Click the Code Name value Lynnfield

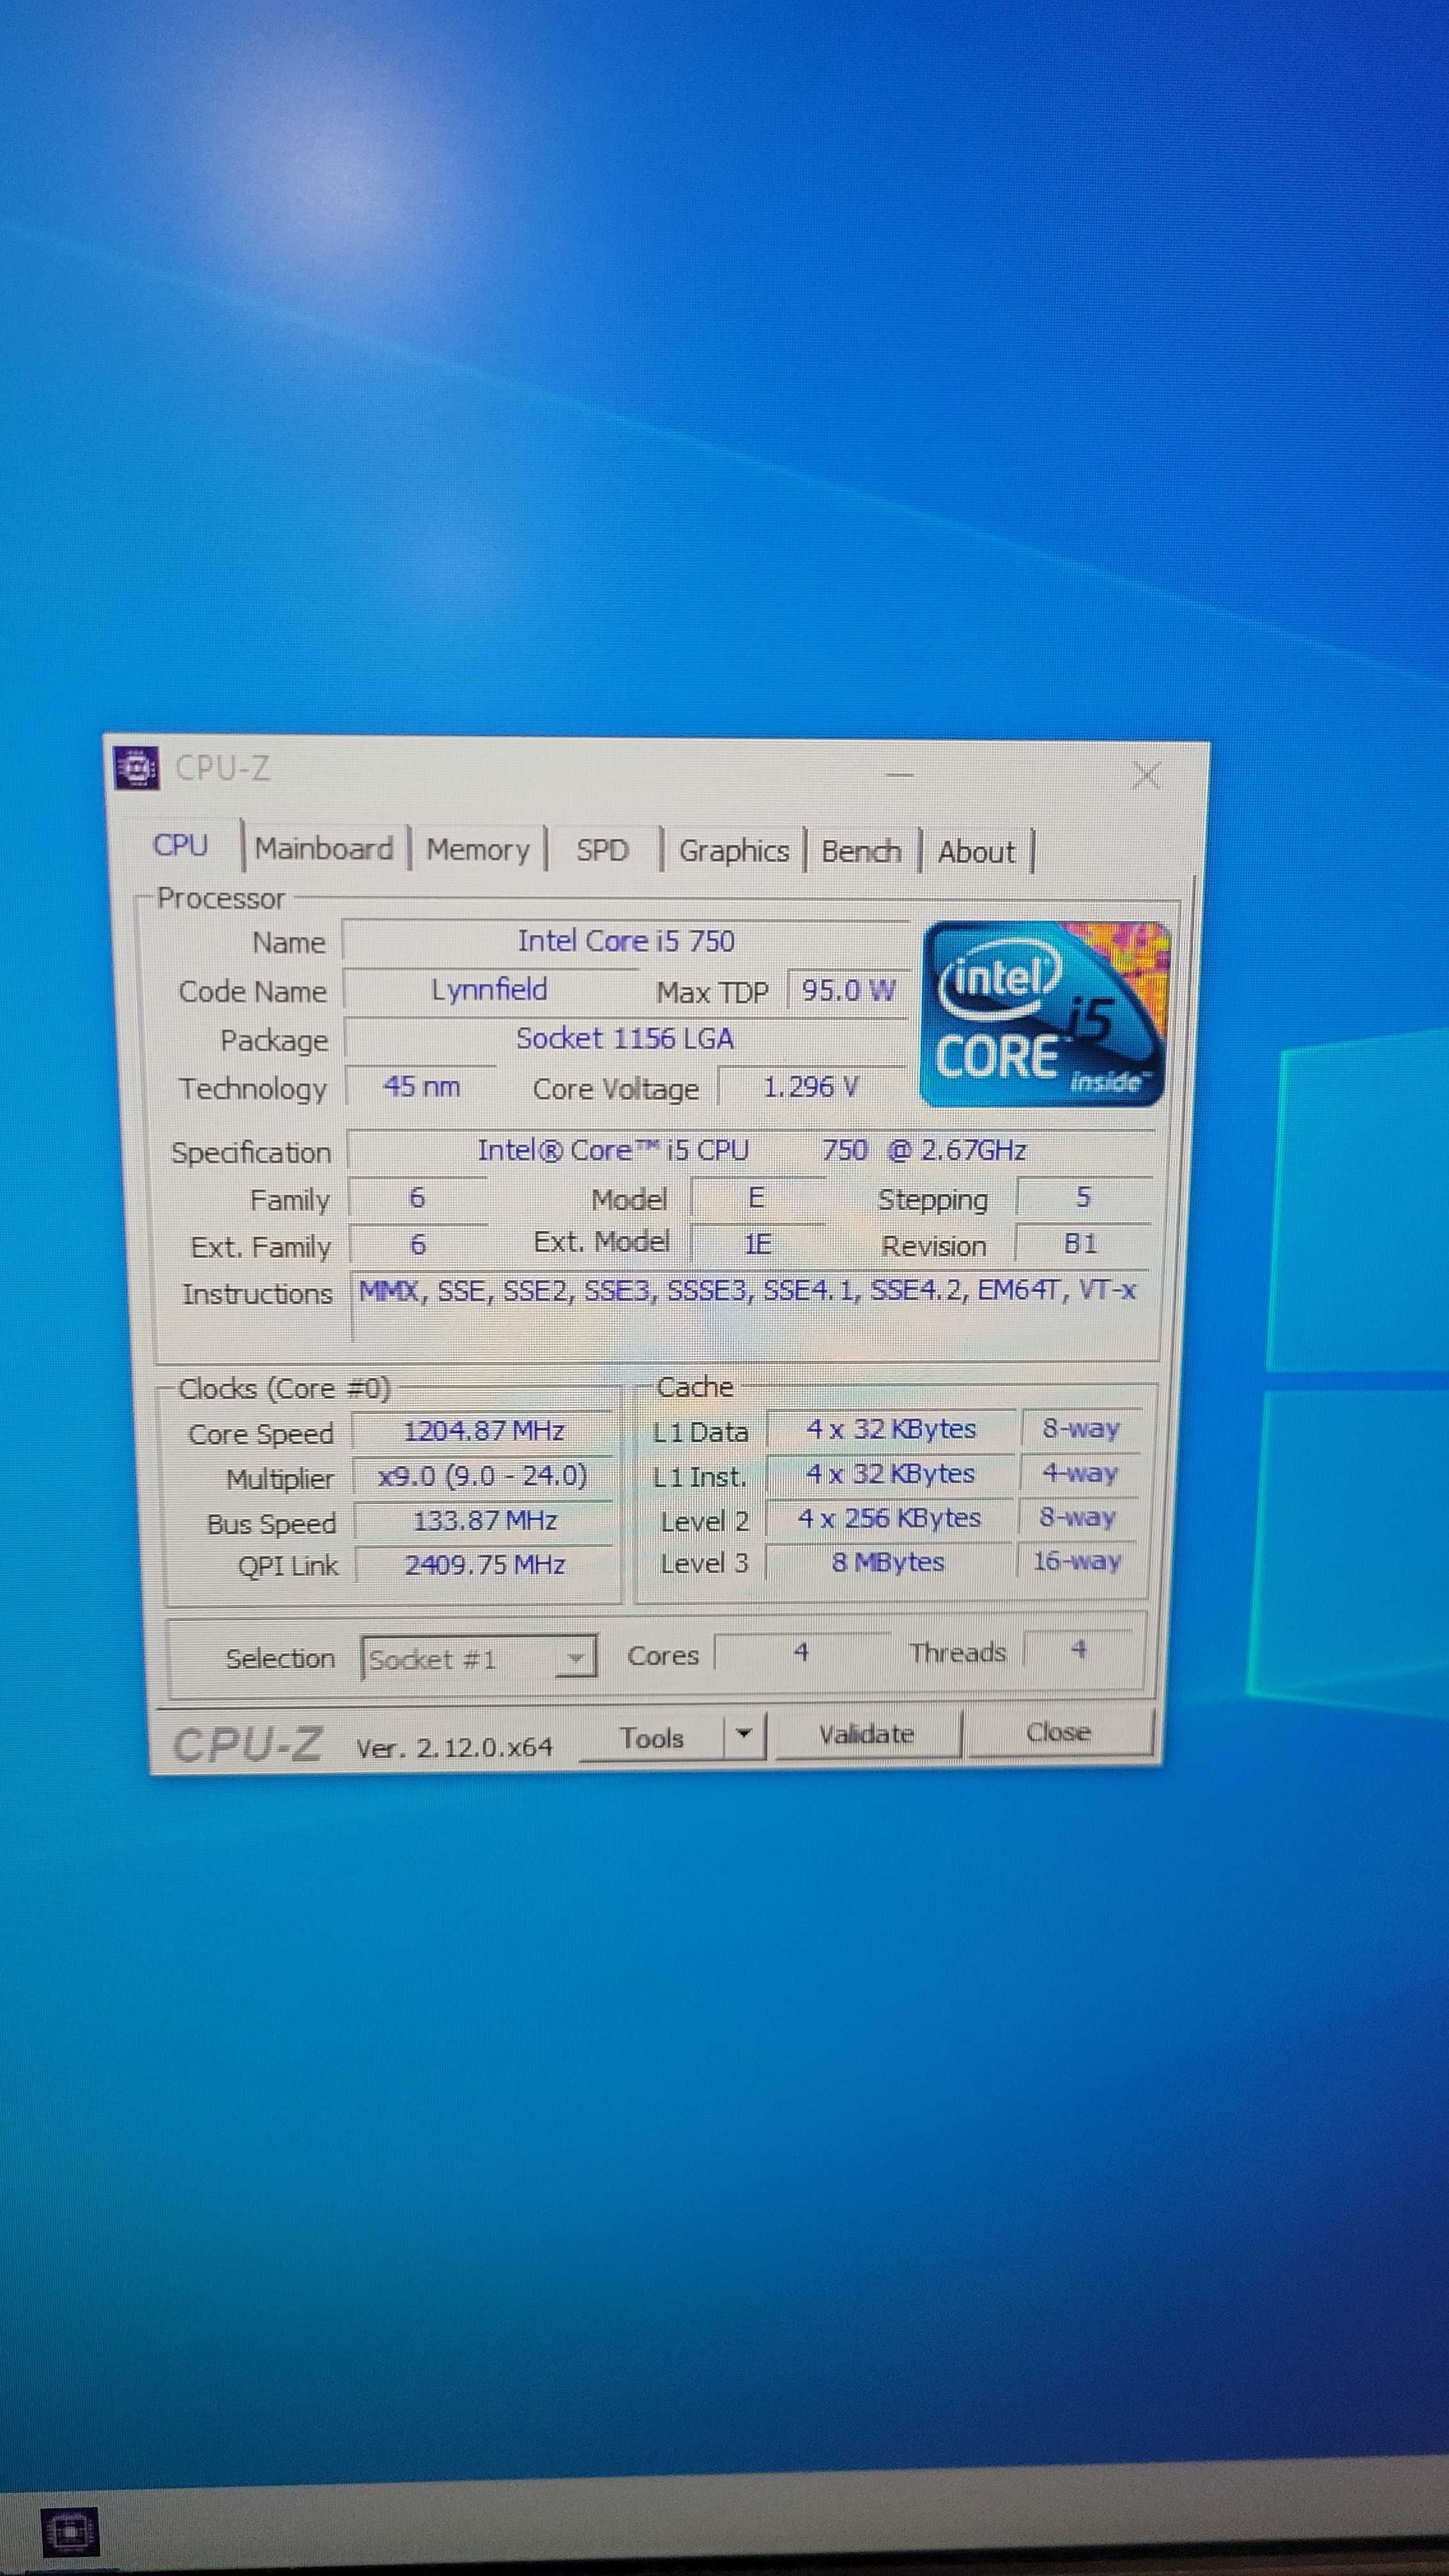click(489, 990)
